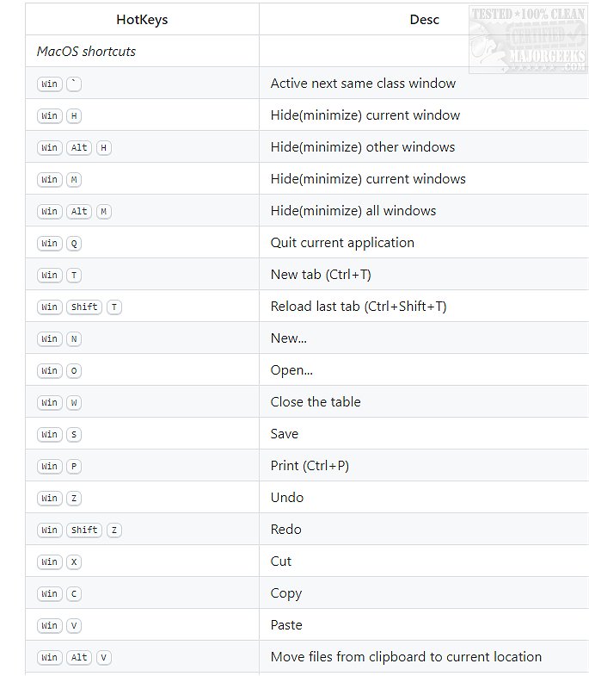Click the HotKeys column header
The height and width of the screenshot is (676, 589).
[x=142, y=19]
